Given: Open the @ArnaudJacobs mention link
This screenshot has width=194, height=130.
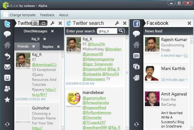Looking at the screenshot, I should [x=96, y=103].
